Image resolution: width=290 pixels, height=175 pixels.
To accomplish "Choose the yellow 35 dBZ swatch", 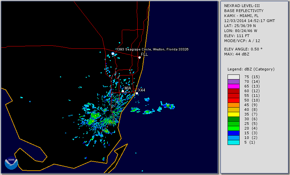I will 234,114.
